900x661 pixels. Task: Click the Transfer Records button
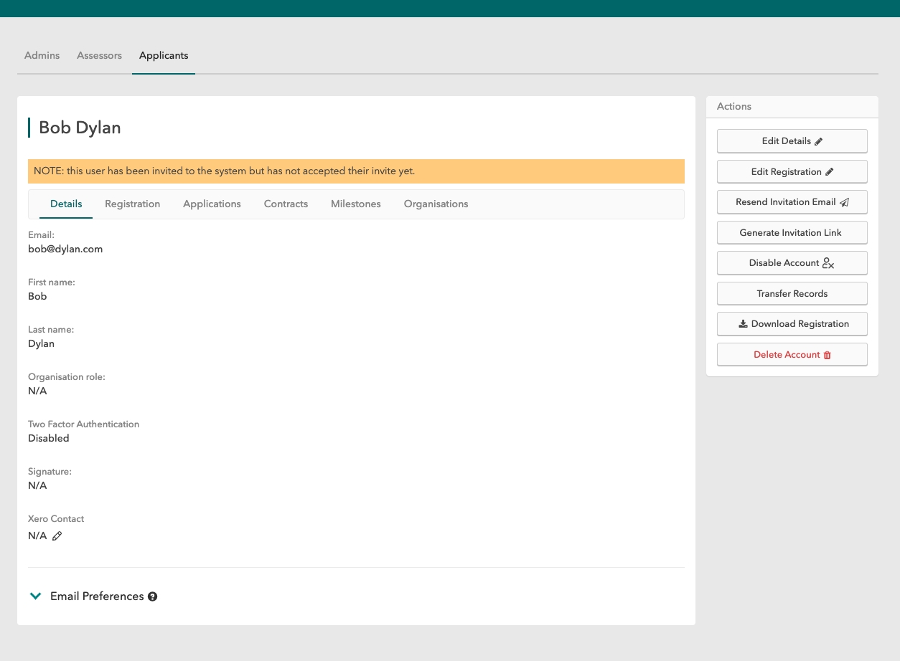[x=792, y=294]
